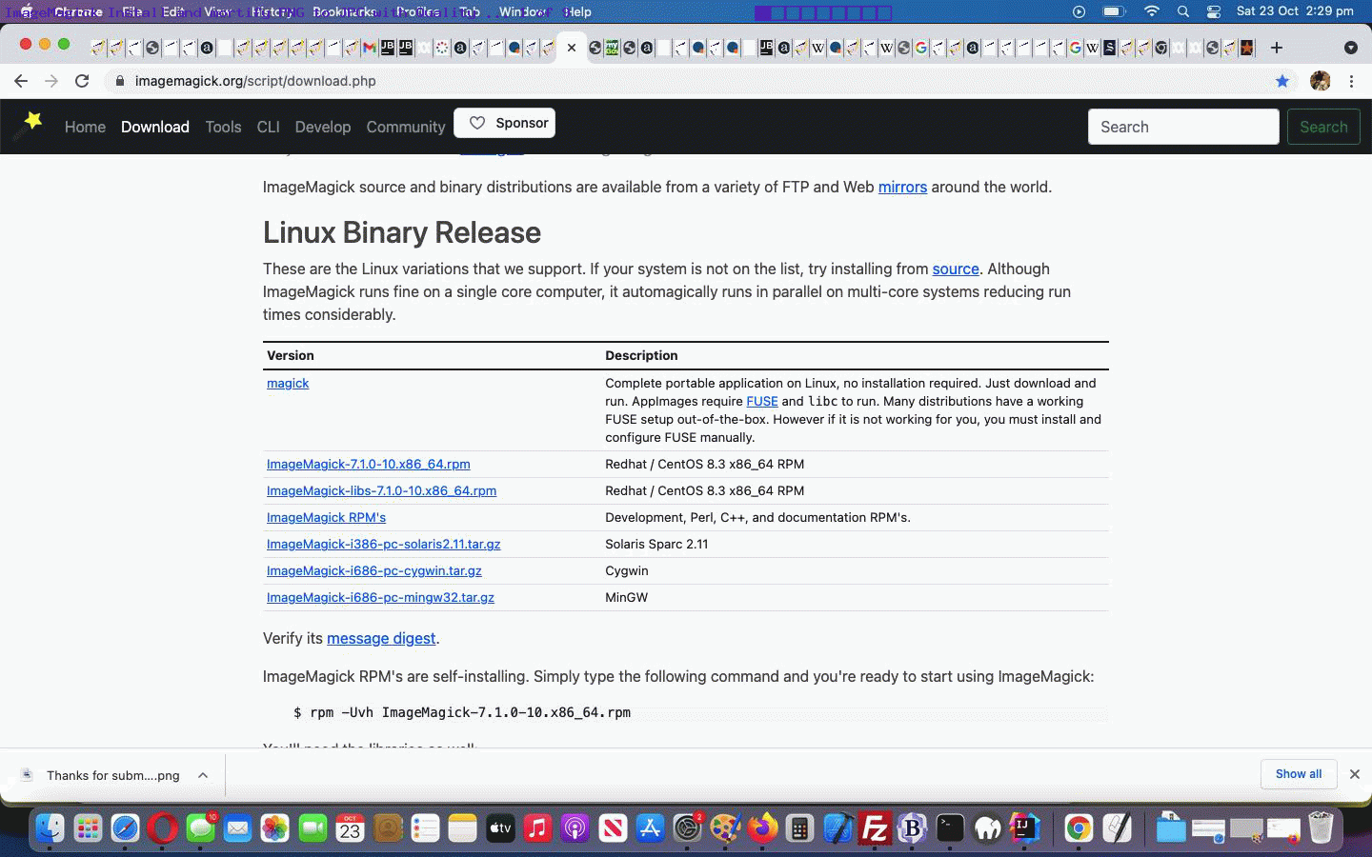Open Finder from the dock
Viewport: 1372px width, 857px height.
pos(50,828)
